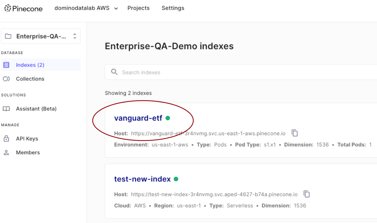Focus the Search indexes field
The width and height of the screenshot is (377, 223).
[x=241, y=72]
